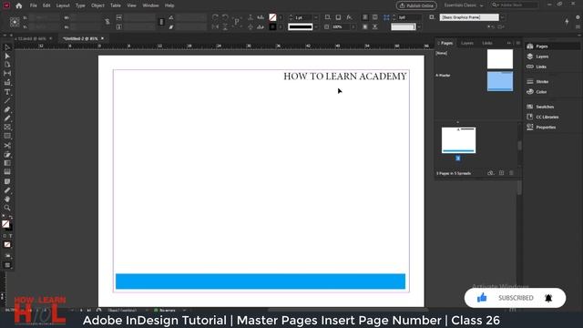This screenshot has height=328, width=583.
Task: Select the Selection tool
Action: point(7,47)
